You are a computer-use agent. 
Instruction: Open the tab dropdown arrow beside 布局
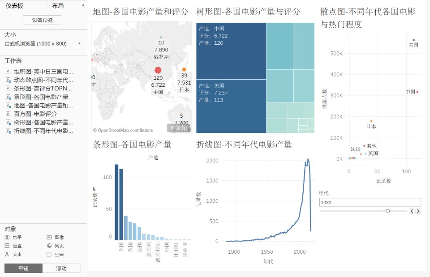[83, 5]
